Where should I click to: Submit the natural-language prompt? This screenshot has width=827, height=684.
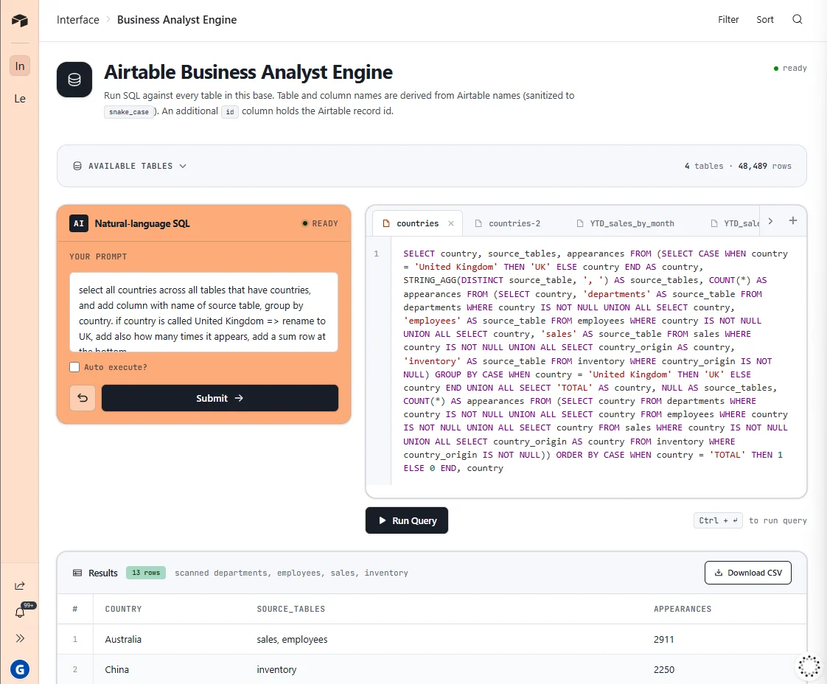tap(220, 398)
